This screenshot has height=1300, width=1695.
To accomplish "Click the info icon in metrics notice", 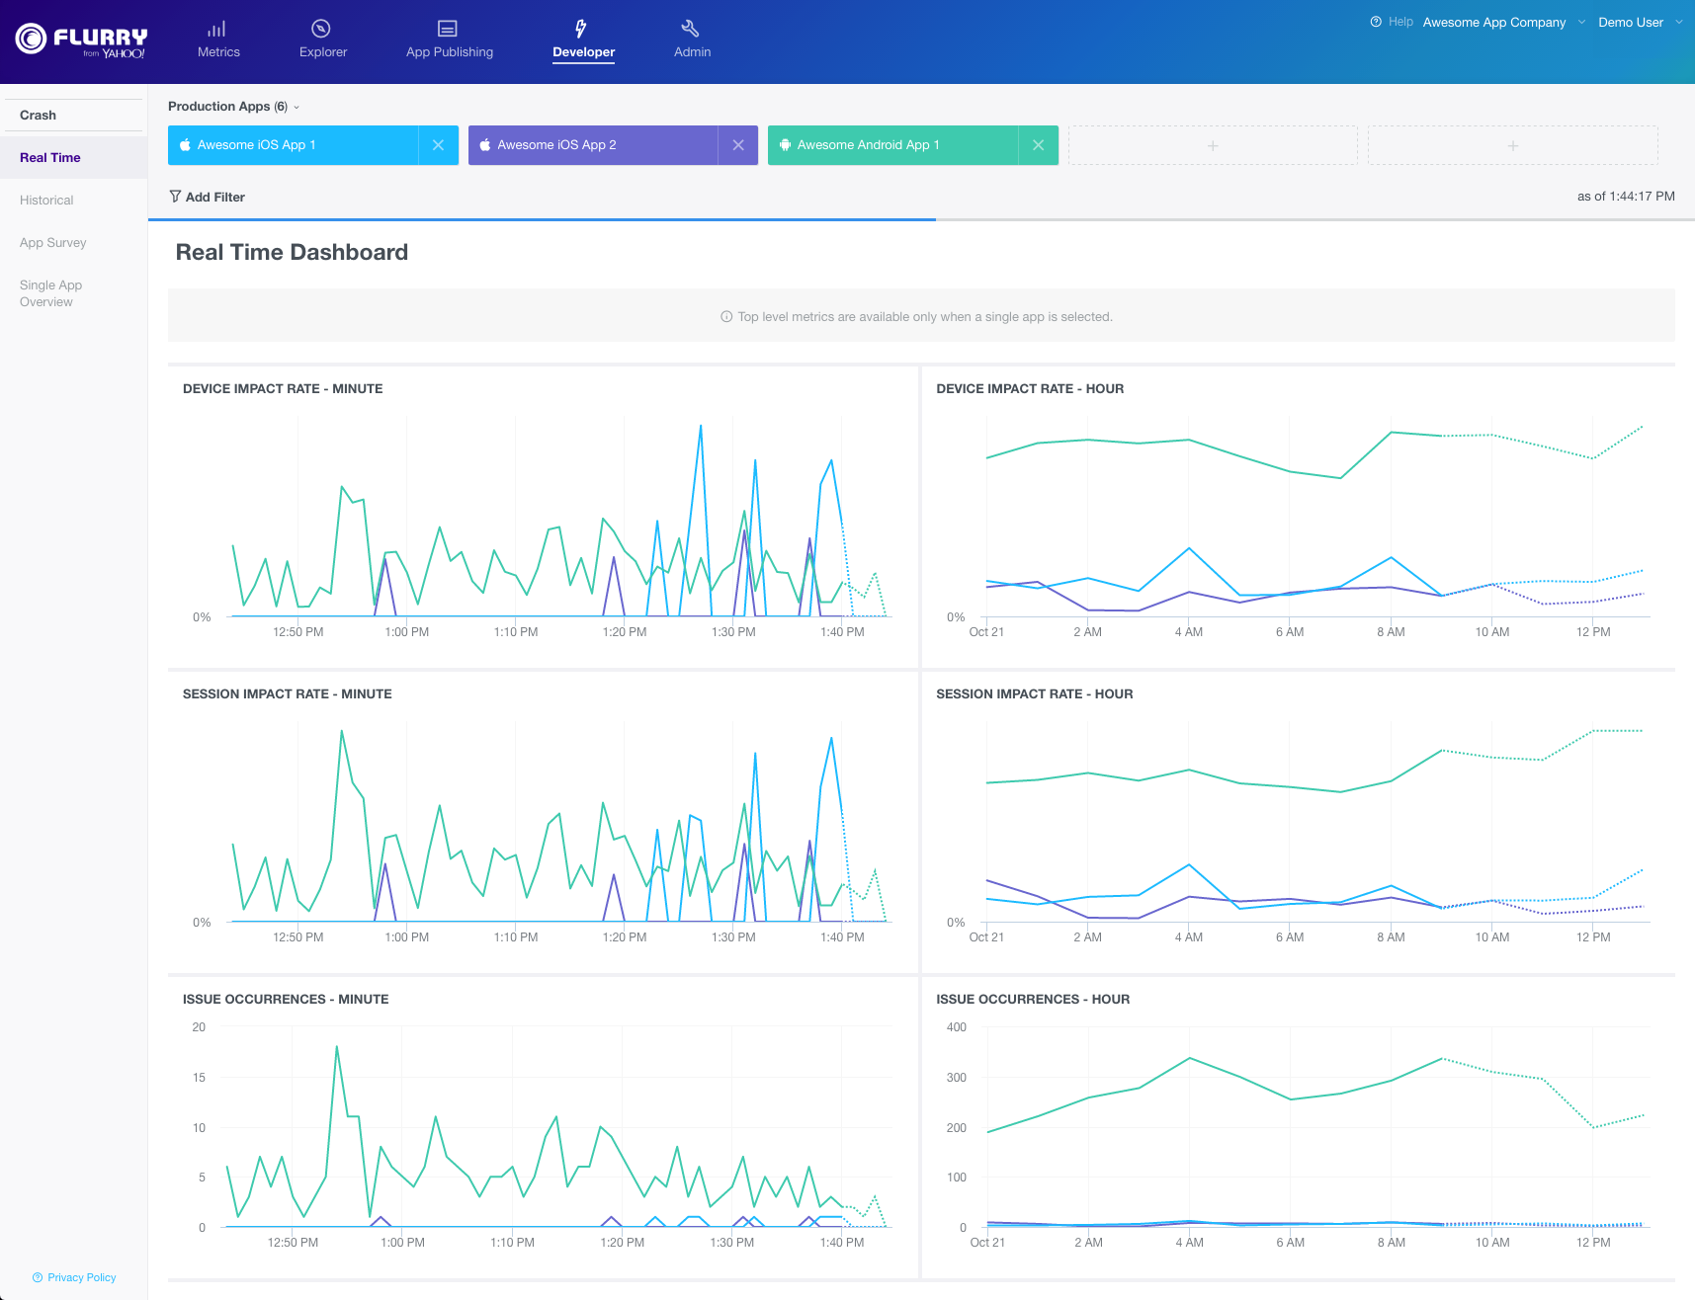I will pos(726,317).
